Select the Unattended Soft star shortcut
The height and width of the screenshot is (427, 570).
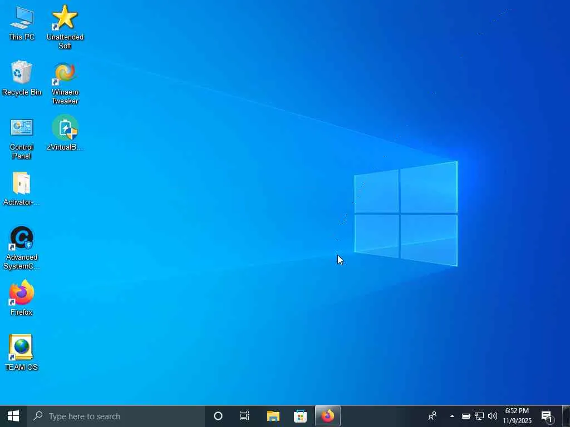tap(65, 27)
